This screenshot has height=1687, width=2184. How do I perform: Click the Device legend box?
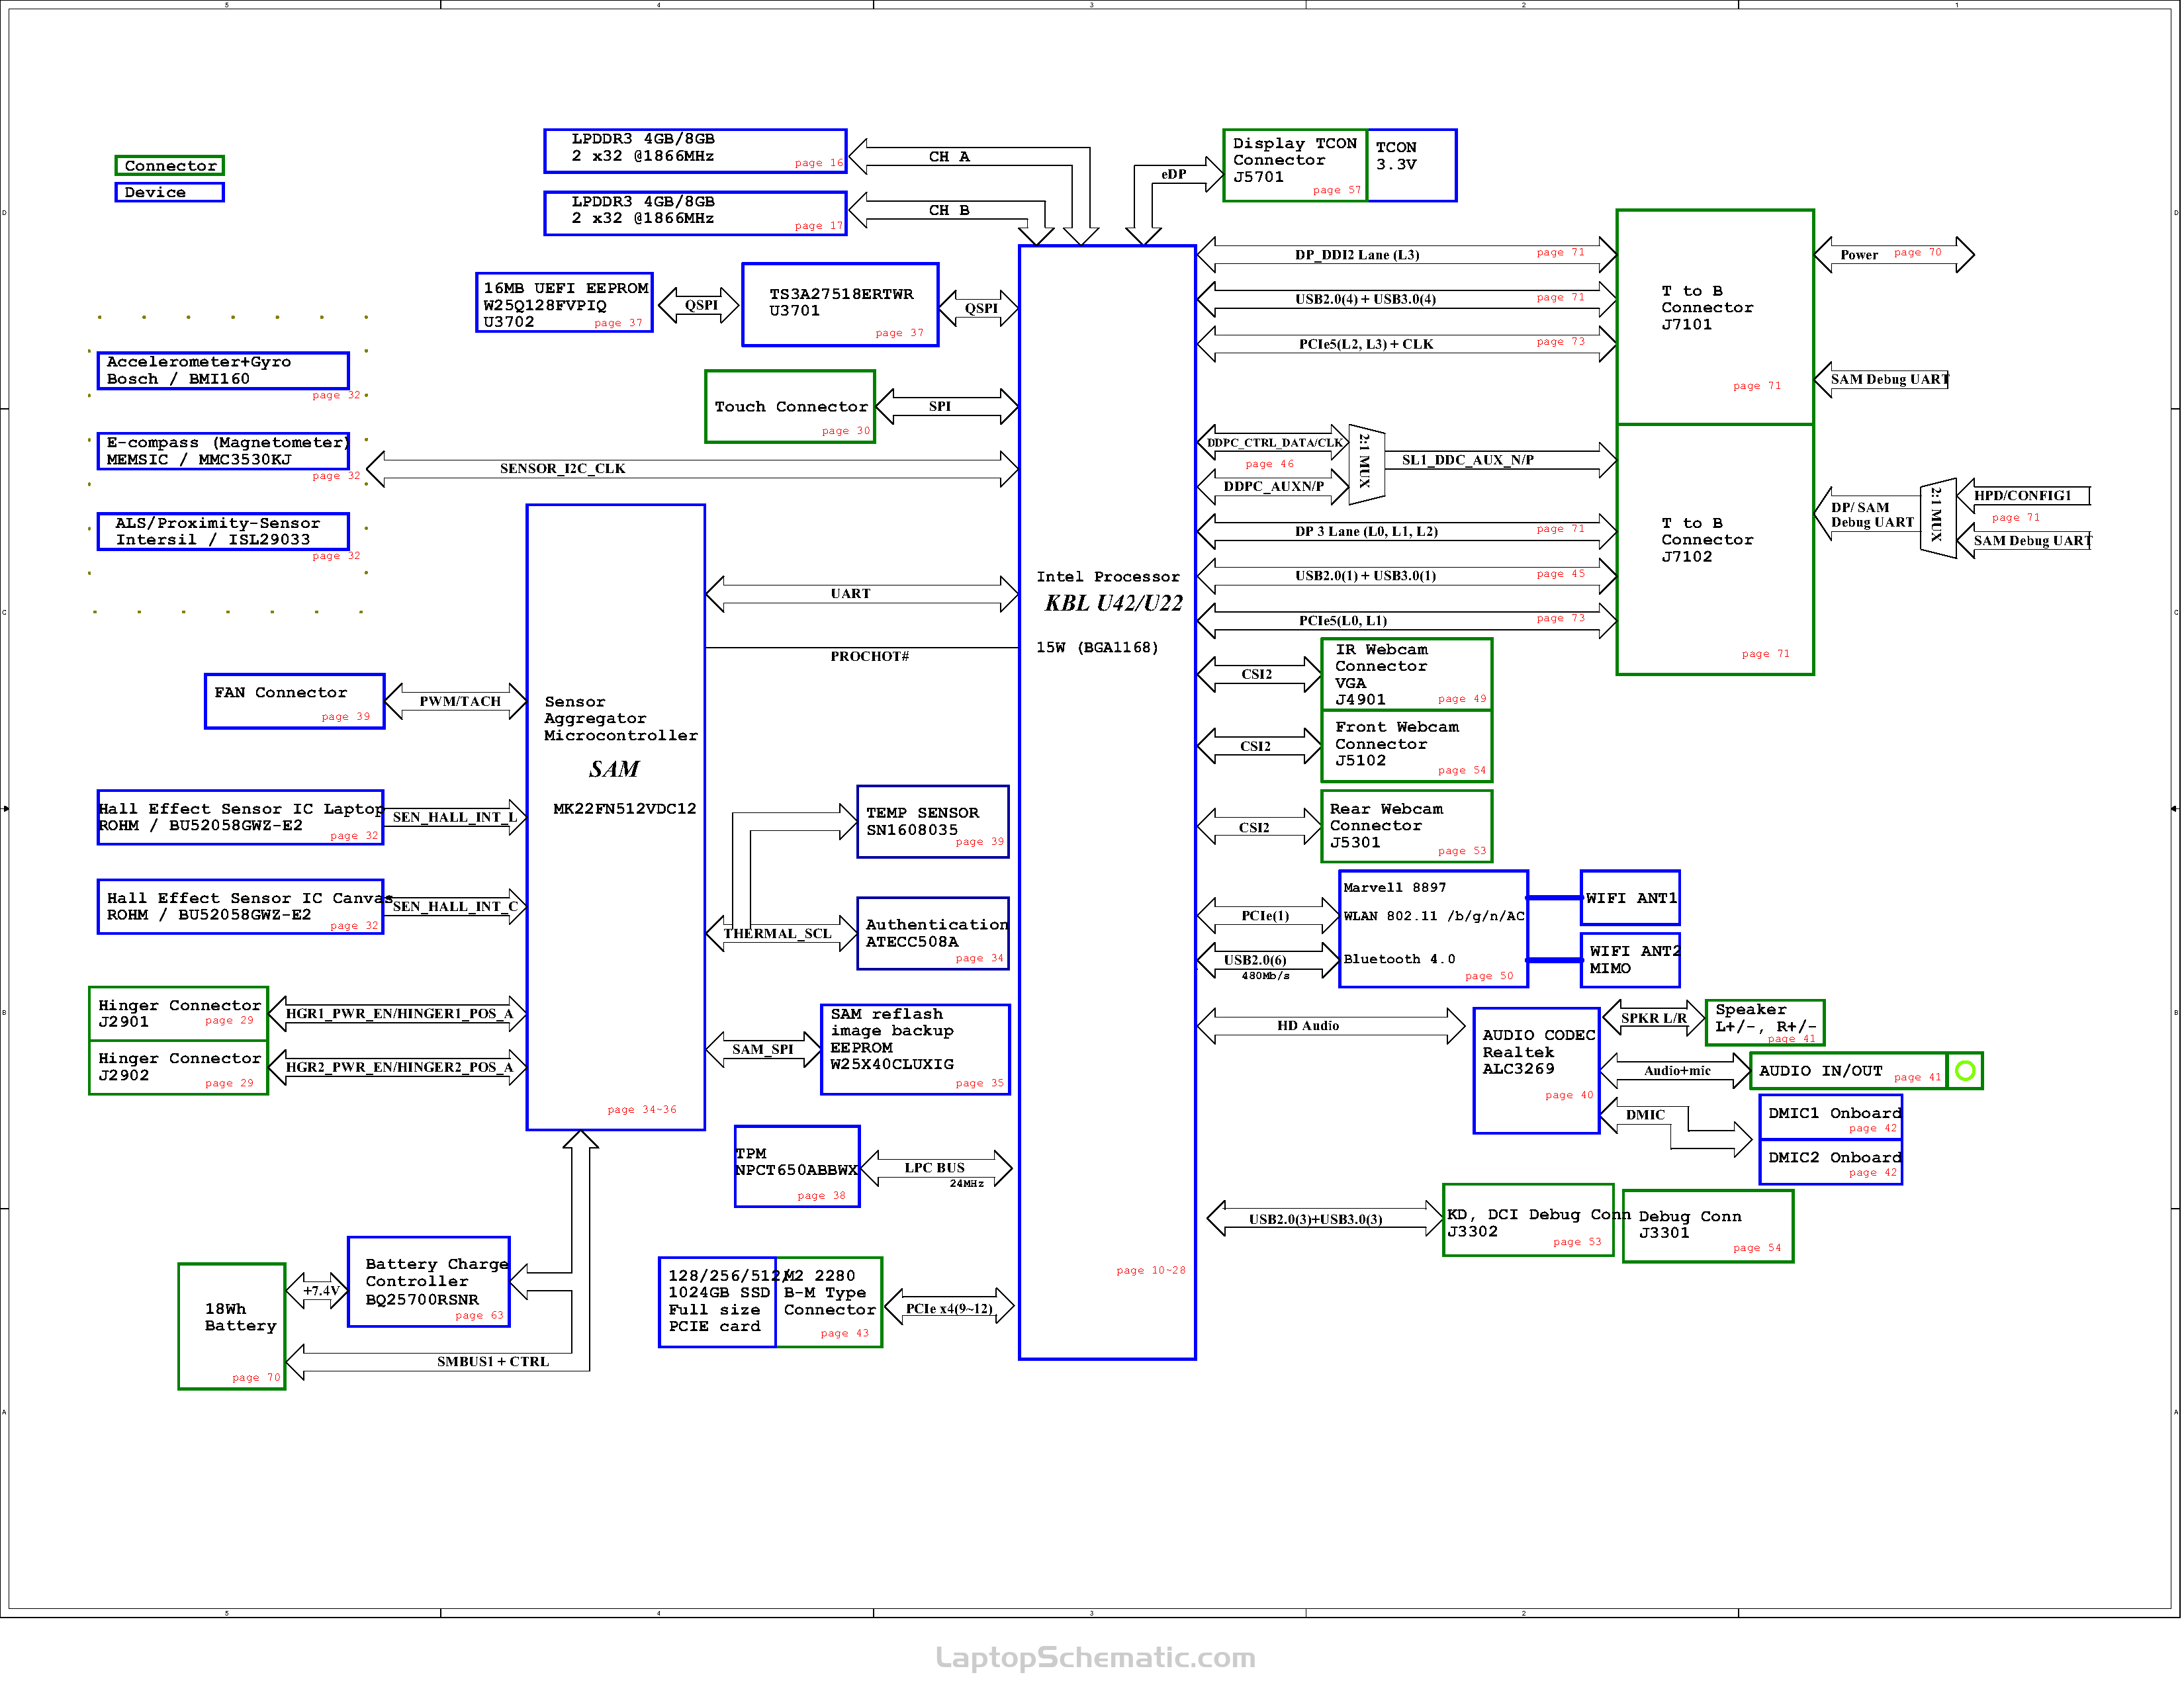(x=169, y=192)
